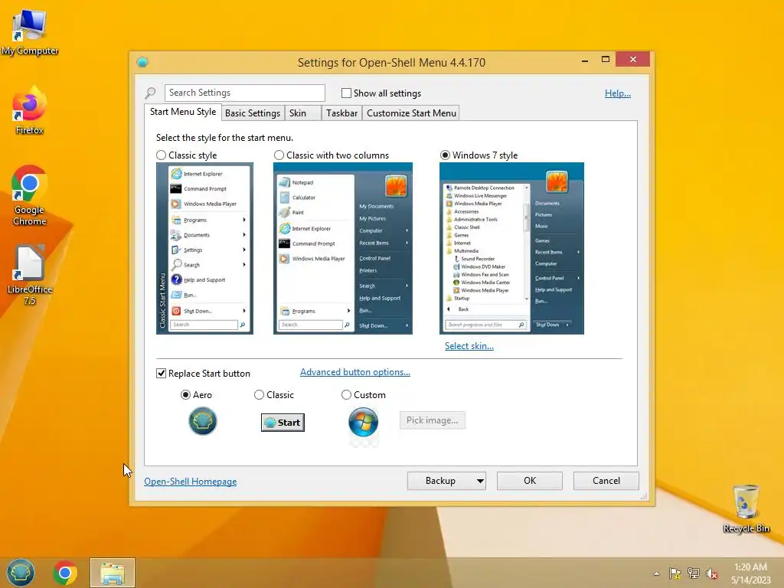Click the search magnifier icon in settings
Image resolution: width=784 pixels, height=588 pixels.
click(151, 93)
